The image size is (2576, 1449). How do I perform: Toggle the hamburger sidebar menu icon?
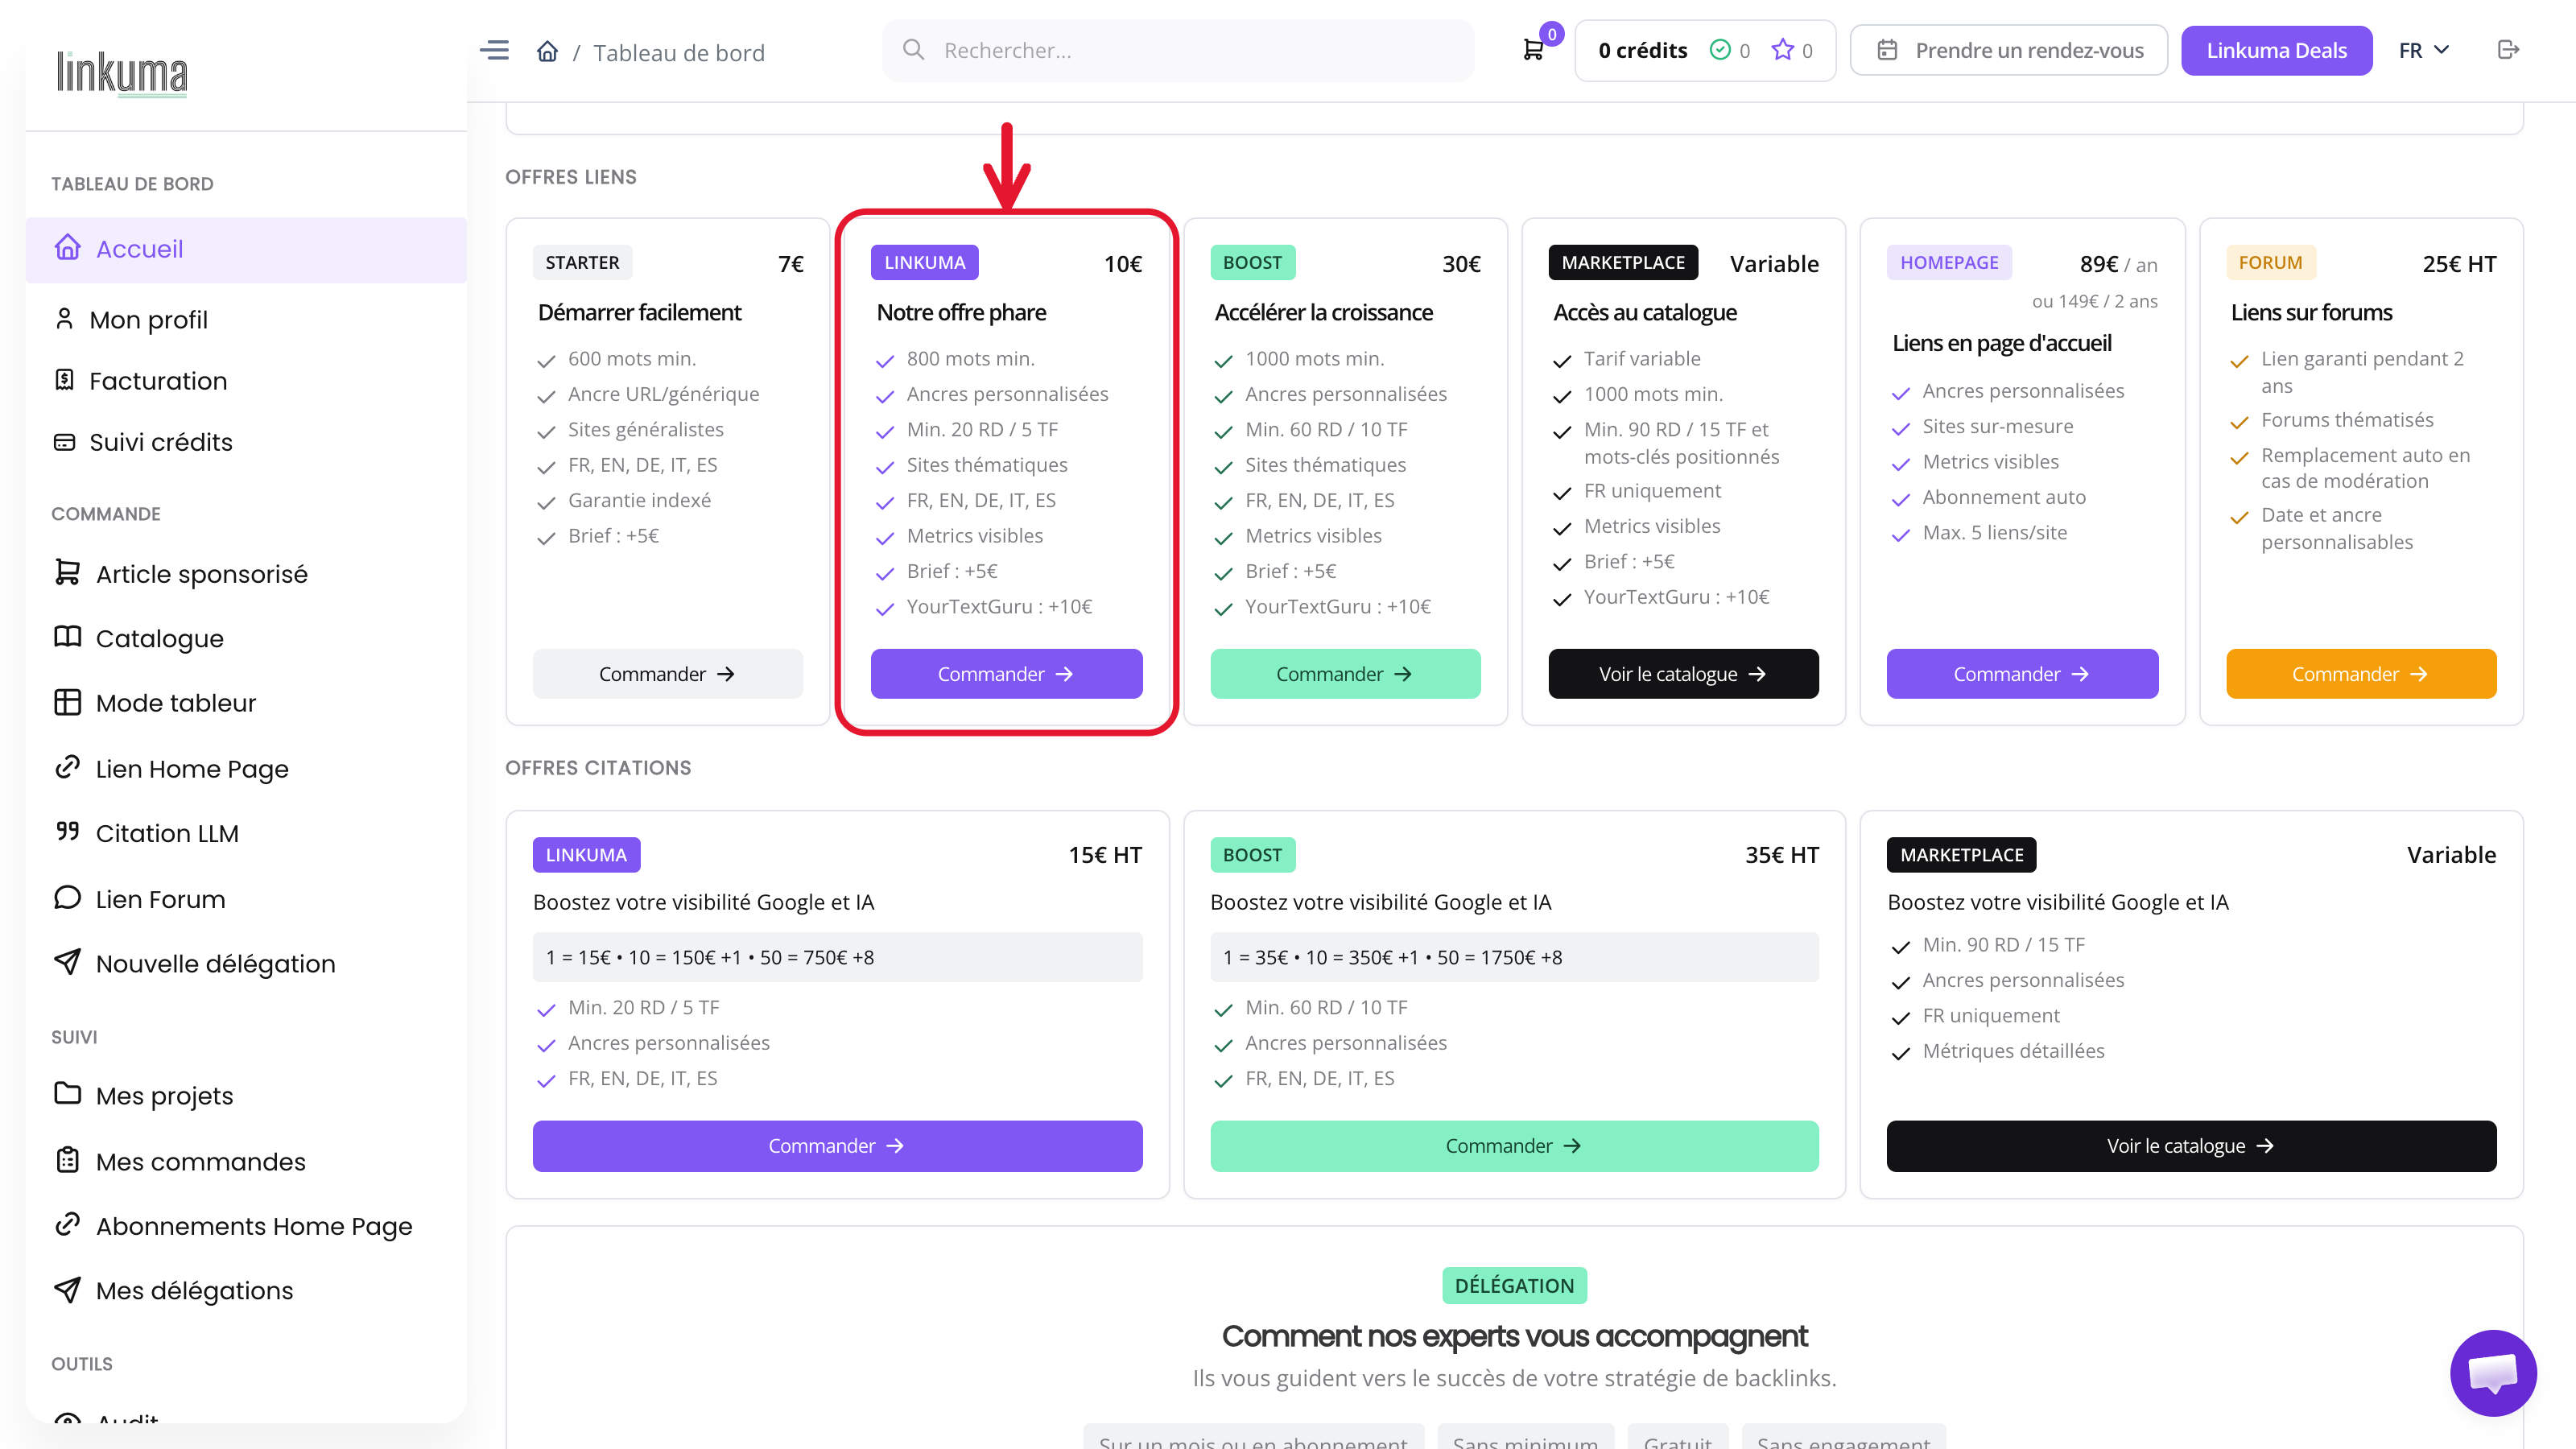[x=494, y=50]
